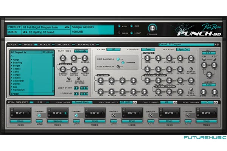Open the BD-1 Drum mode dropdown
The height and width of the screenshot is (151, 227).
[20, 121]
